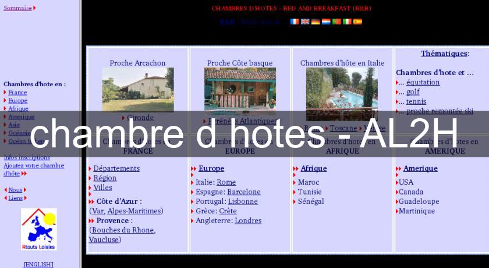This screenshot has width=489, height=268.
Task: Select the Portuguese flag icon
Action: click(x=336, y=22)
